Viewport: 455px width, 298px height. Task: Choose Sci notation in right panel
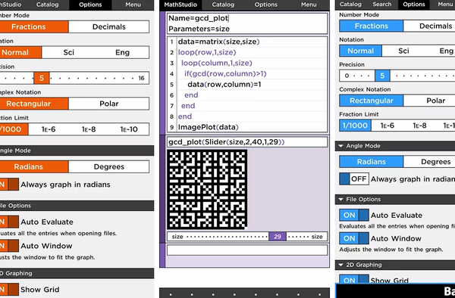click(403, 51)
